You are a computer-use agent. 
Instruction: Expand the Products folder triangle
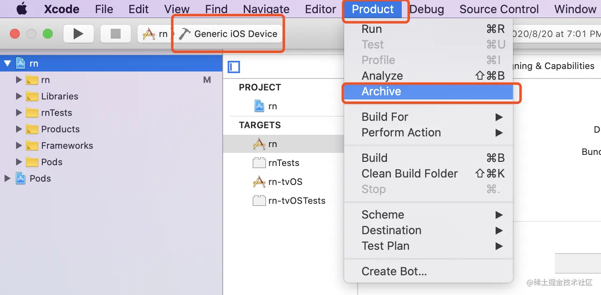(19, 129)
